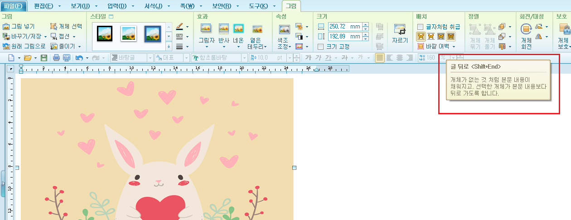Click the Open folder icon
The width and height of the screenshot is (571, 220).
[27, 58]
